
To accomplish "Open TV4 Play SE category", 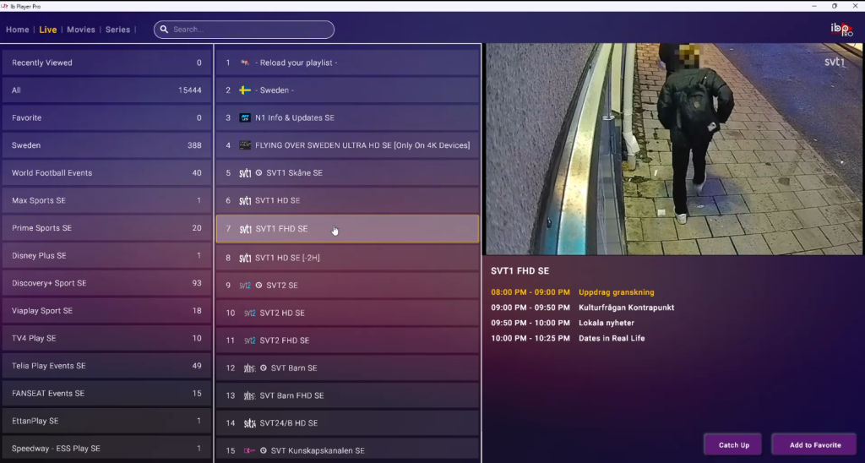I will (106, 338).
